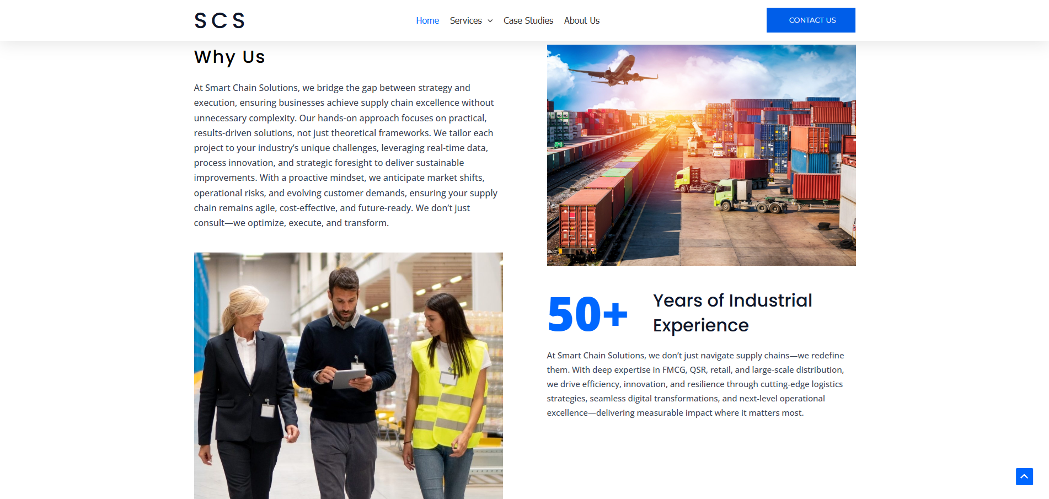Click the paragraph below the 50+ counter

point(695,384)
